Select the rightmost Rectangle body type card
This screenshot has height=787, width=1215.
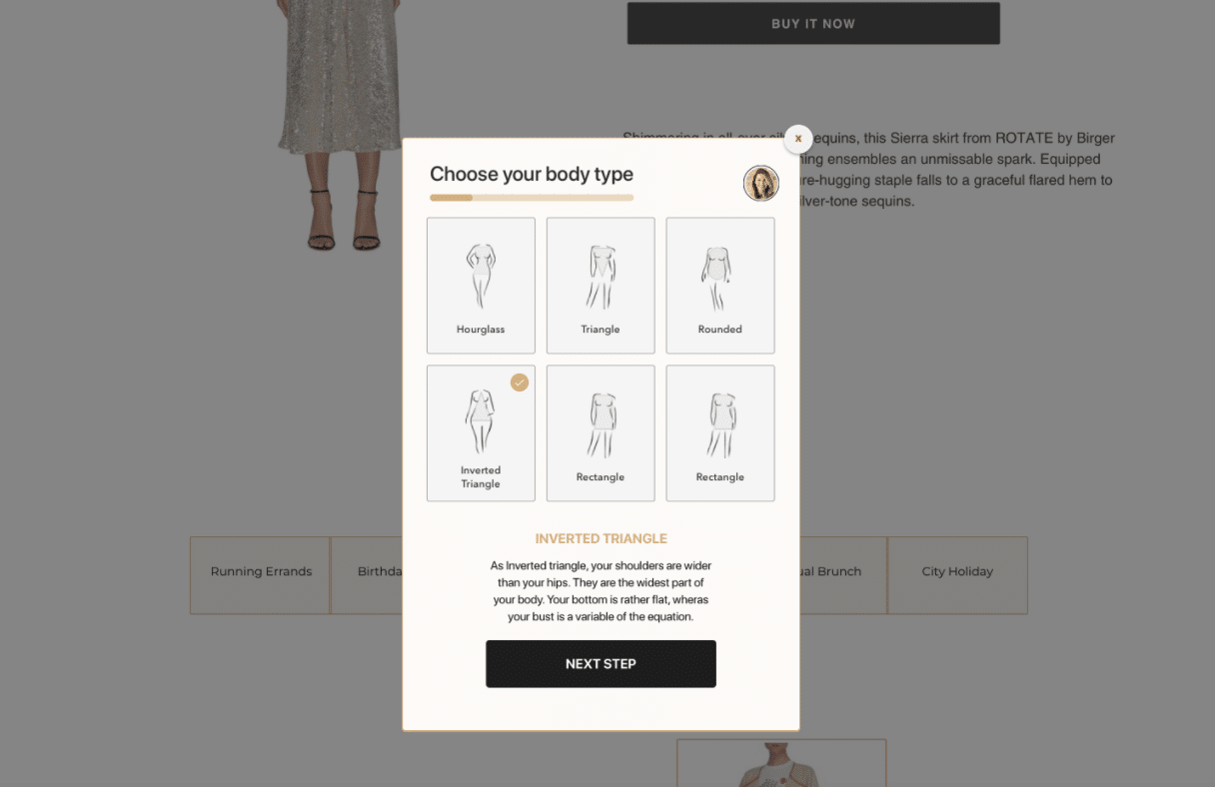click(x=720, y=433)
